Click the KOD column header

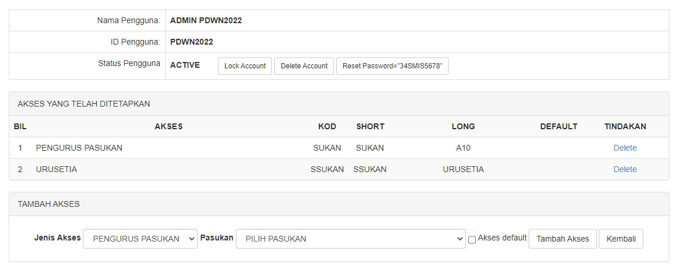point(327,126)
